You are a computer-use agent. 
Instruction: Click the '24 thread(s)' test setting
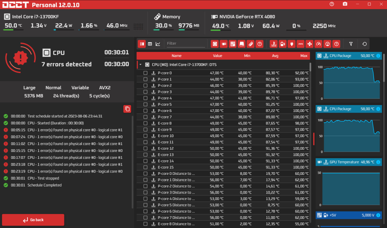pos(66,96)
